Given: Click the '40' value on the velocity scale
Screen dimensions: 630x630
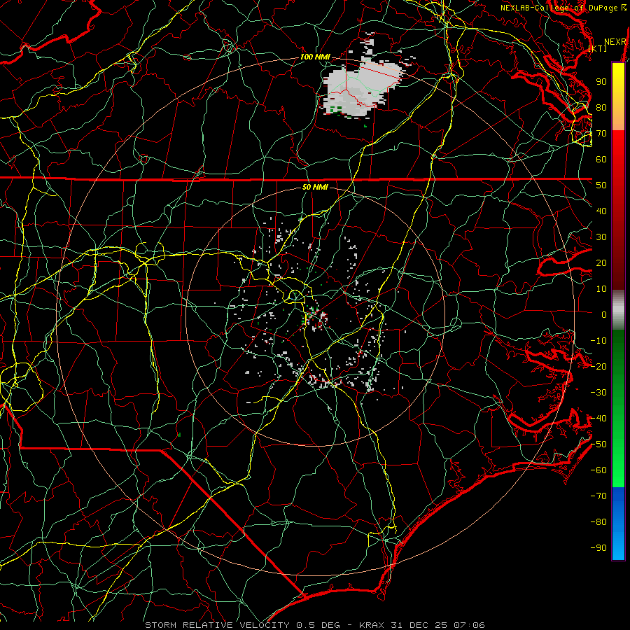Looking at the screenshot, I should tap(601, 211).
